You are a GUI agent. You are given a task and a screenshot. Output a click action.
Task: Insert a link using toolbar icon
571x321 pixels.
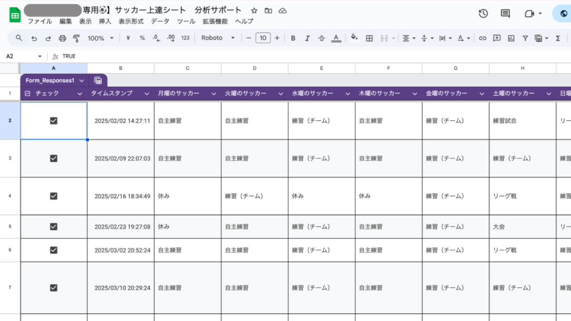point(483,38)
